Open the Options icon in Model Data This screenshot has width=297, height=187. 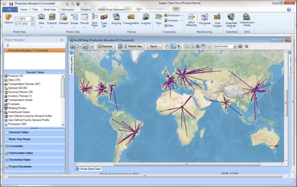[9, 19]
